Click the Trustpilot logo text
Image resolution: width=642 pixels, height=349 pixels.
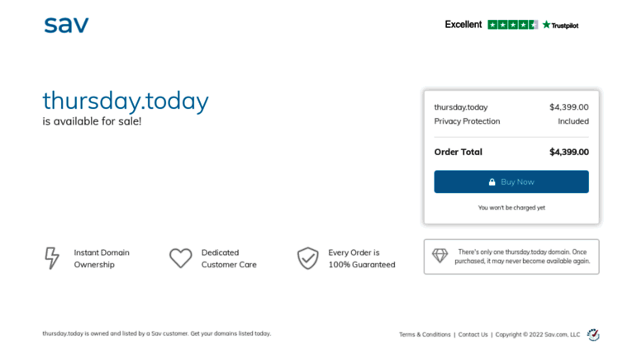pos(560,26)
